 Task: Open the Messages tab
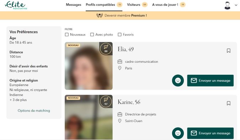point(74,5)
